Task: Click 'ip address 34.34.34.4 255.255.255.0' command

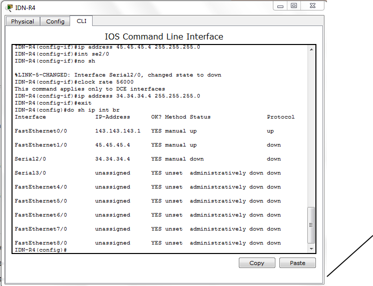Action: click(107, 96)
